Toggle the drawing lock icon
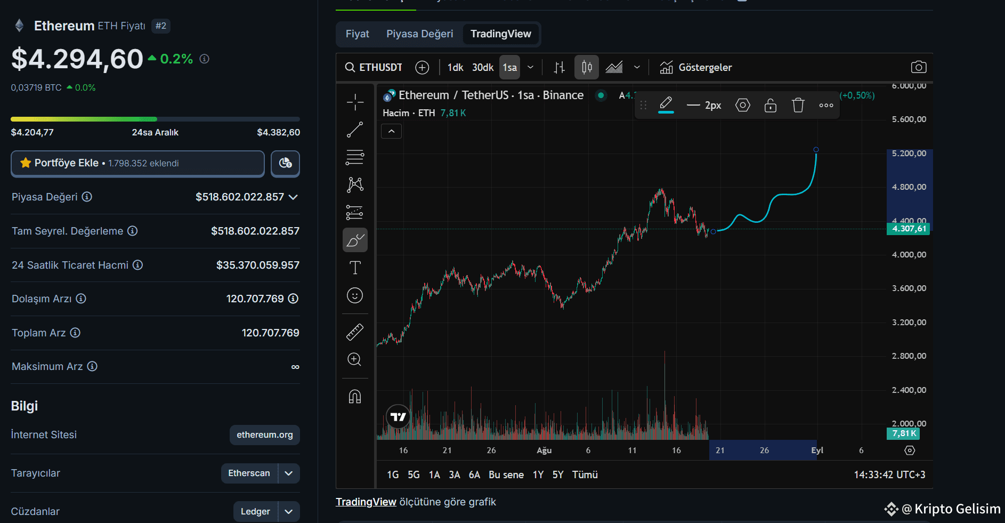This screenshot has width=1005, height=523. click(770, 105)
